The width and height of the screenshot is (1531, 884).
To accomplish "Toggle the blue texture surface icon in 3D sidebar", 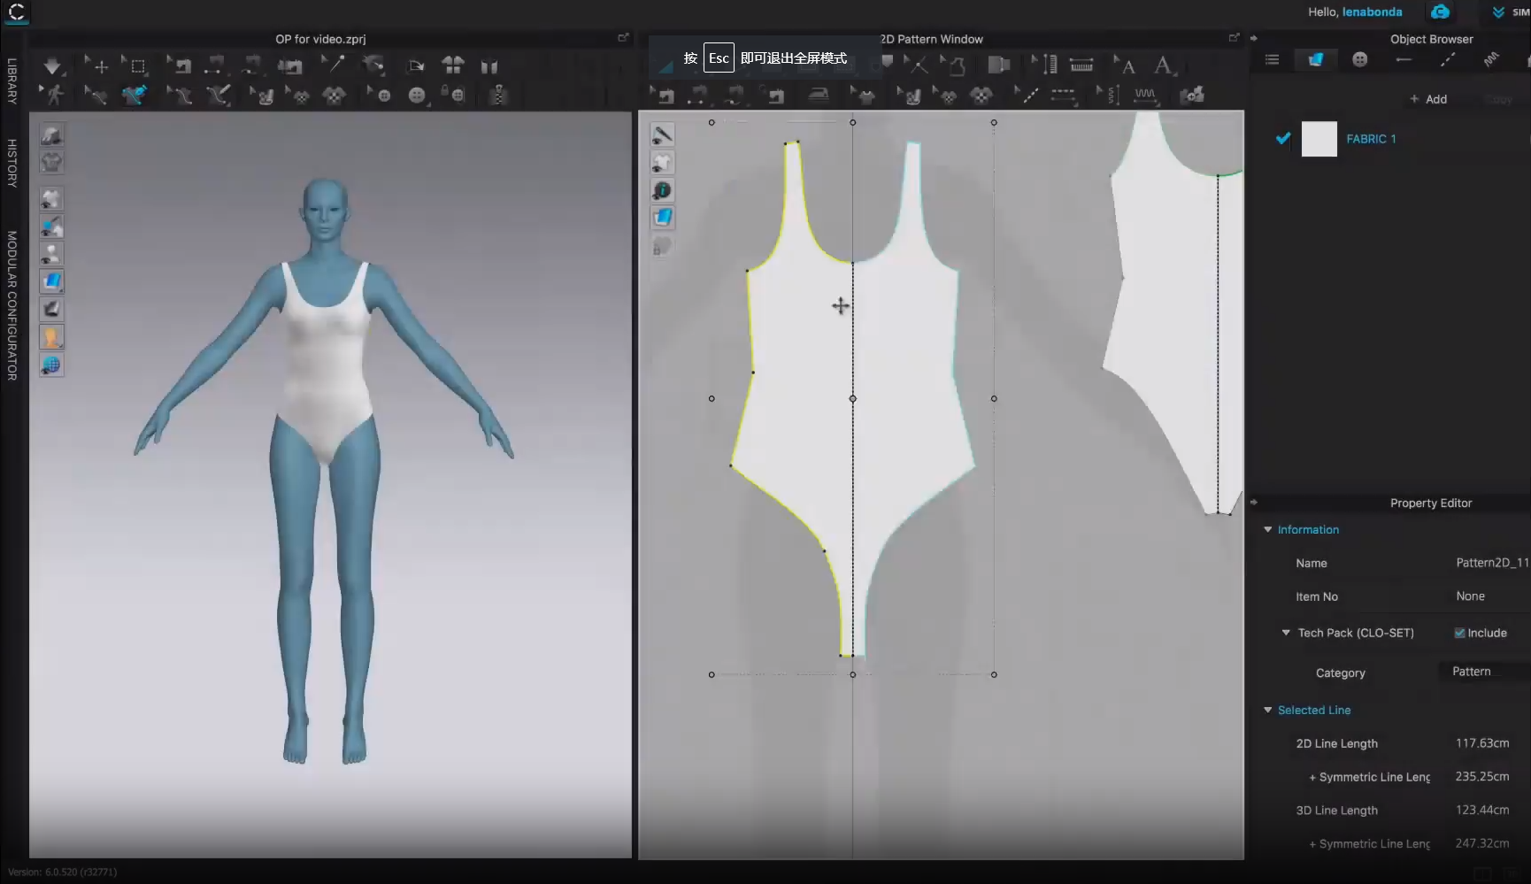I will 51,281.
